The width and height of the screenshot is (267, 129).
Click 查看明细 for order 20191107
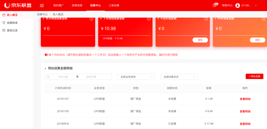245,99
